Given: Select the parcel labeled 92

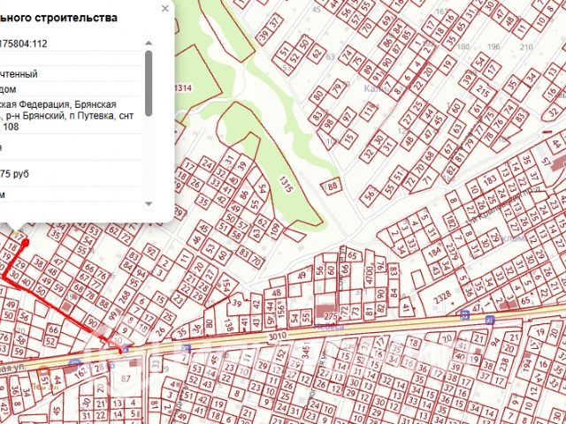Looking at the screenshot, I should (151, 251).
